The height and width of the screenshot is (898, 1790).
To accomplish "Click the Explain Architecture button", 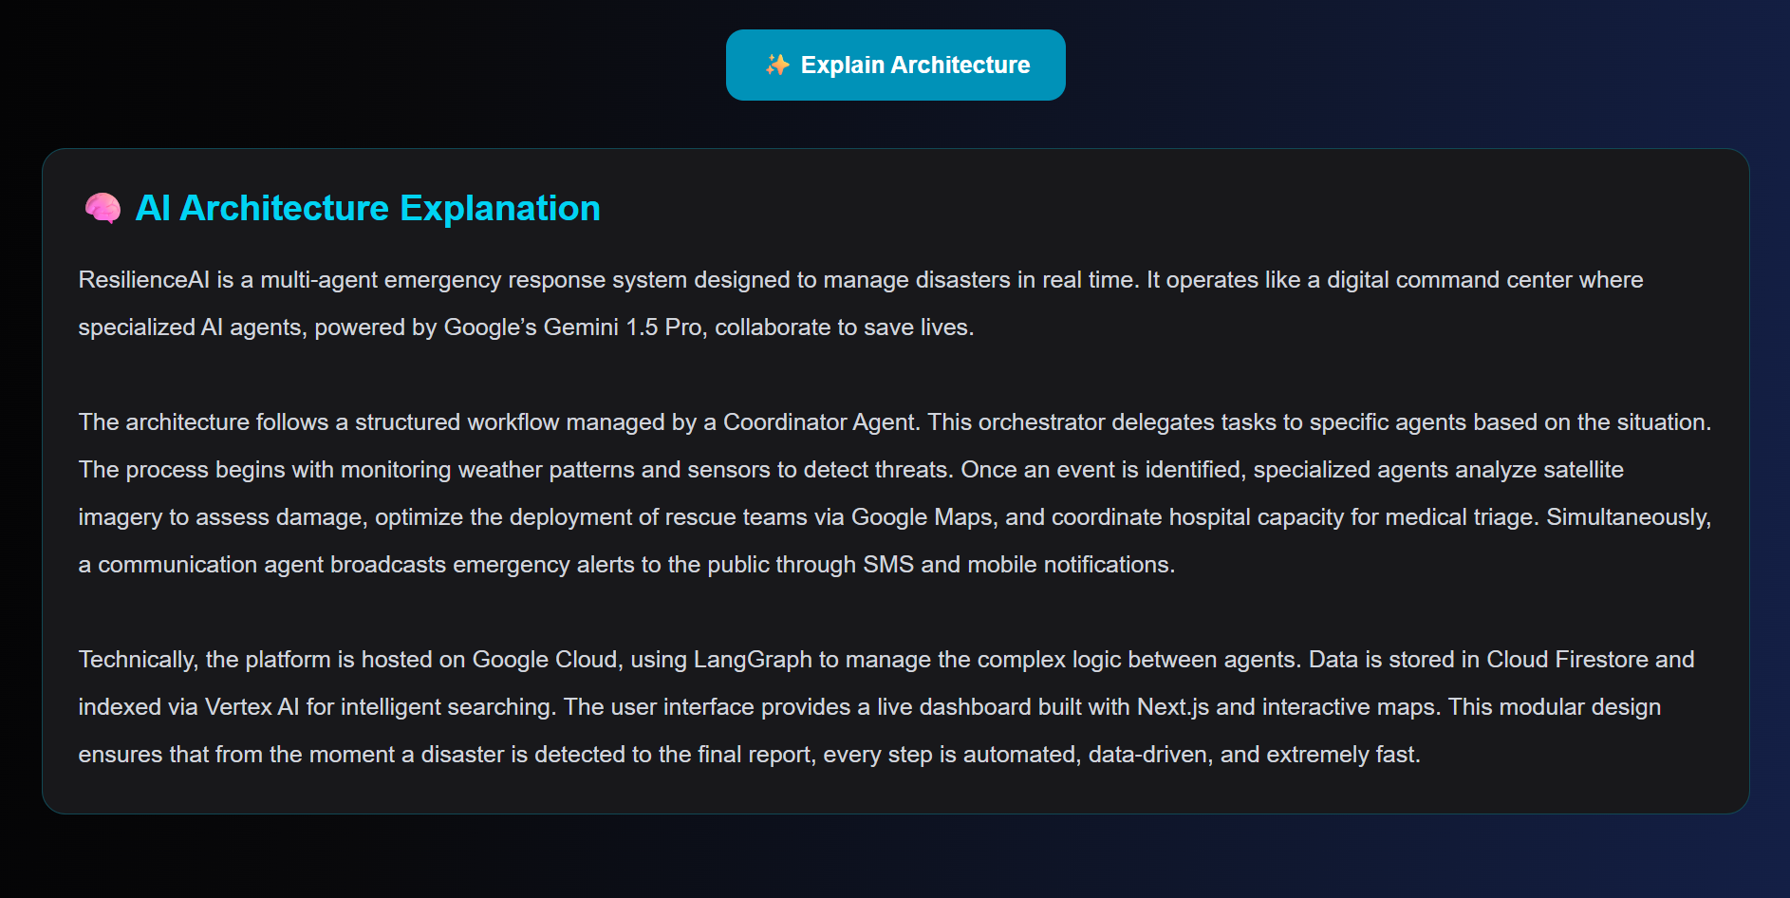I will coord(895,65).
